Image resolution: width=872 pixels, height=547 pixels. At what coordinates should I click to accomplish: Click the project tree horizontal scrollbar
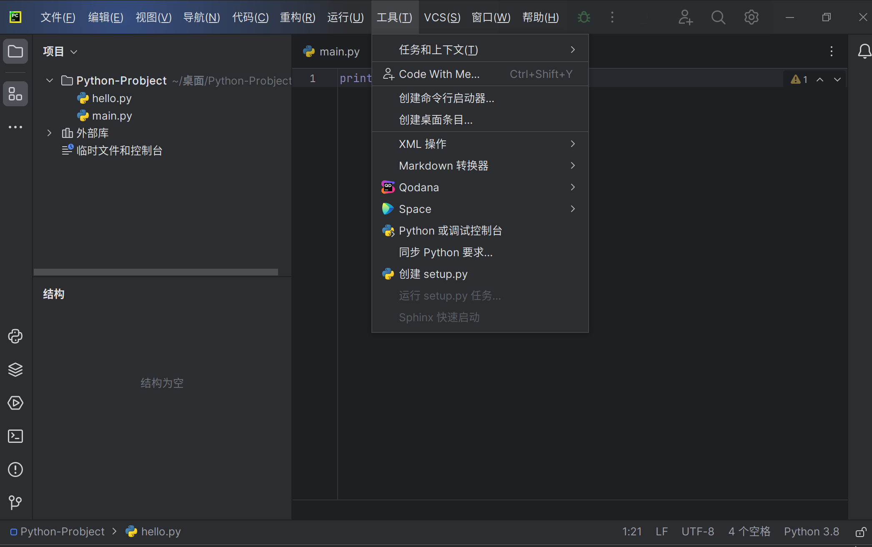pyautogui.click(x=156, y=272)
